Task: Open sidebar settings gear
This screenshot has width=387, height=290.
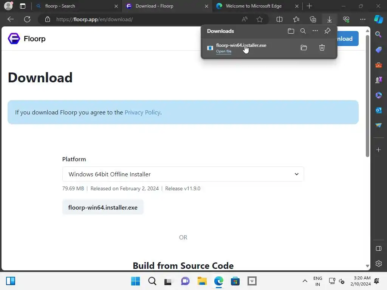Action: [378, 264]
